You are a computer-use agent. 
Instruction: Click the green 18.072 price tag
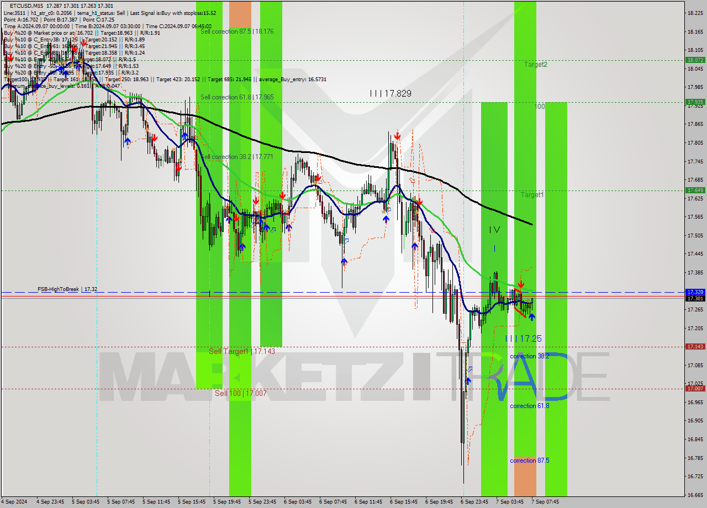point(695,60)
